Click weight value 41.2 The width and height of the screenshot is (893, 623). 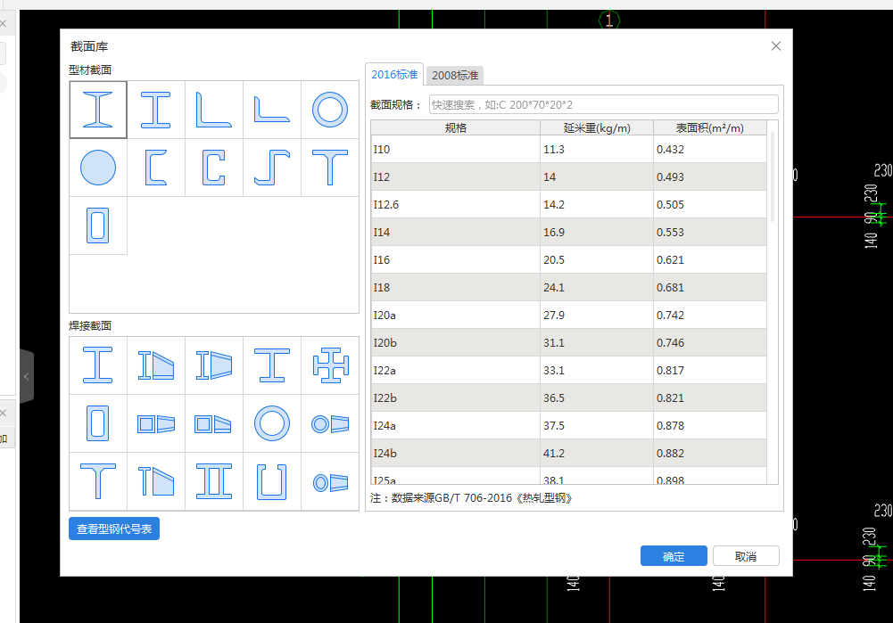(x=554, y=454)
